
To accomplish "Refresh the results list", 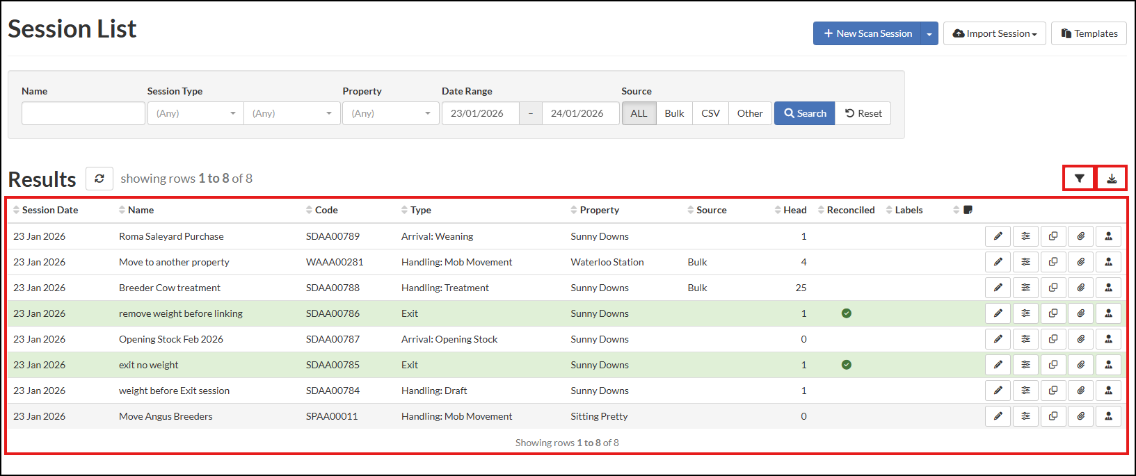I will coord(99,179).
